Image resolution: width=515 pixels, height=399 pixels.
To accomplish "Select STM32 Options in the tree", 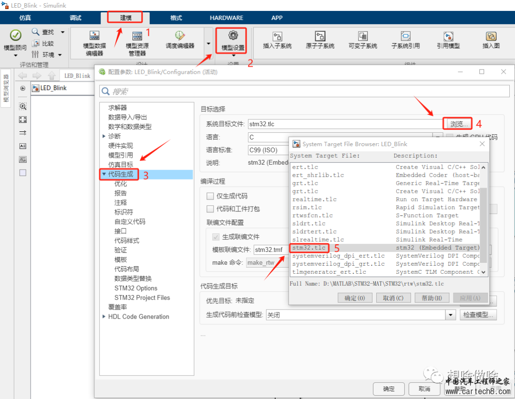I will pos(135,288).
